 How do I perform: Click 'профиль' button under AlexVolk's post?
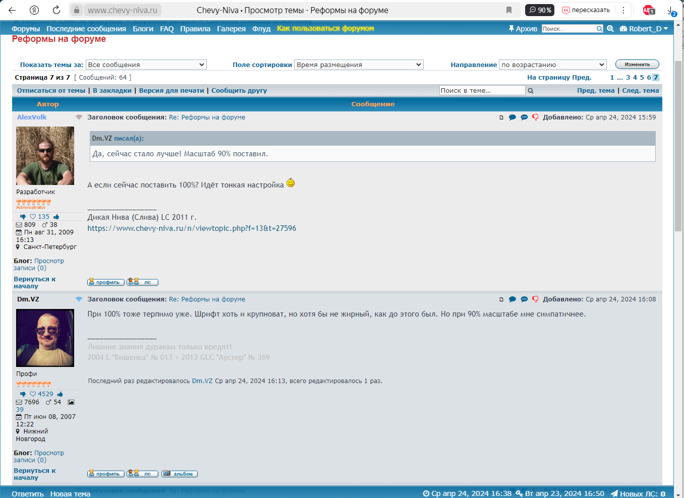105,282
